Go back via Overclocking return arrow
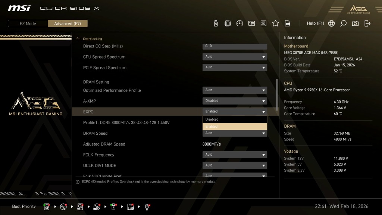 (x=78, y=39)
